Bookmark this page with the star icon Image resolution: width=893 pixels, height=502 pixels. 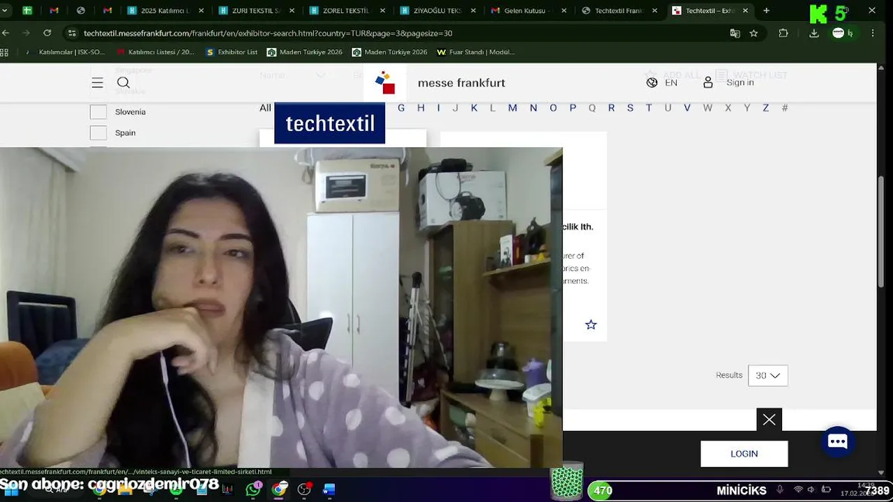click(753, 33)
